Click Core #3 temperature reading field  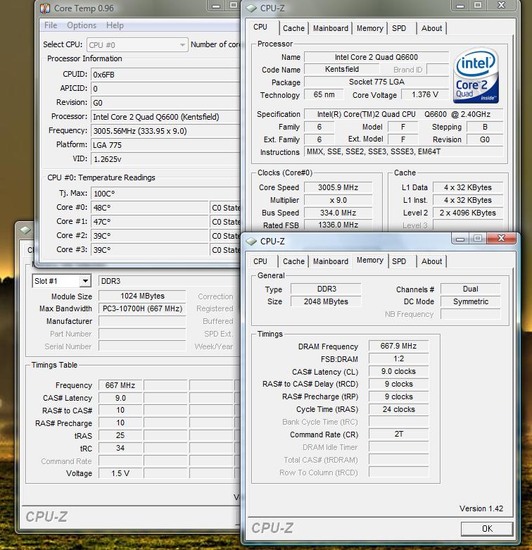[150, 249]
